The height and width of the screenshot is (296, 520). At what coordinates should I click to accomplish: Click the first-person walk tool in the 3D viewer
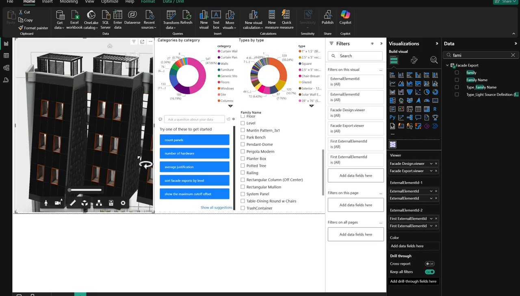coord(46,203)
